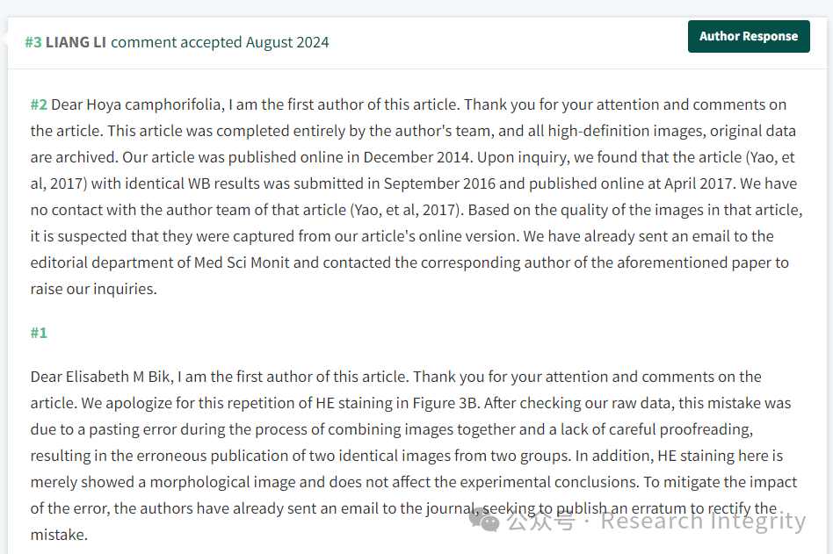This screenshot has height=554, width=833.
Task: Open the #3 comment permalink
Action: pyautogui.click(x=33, y=42)
